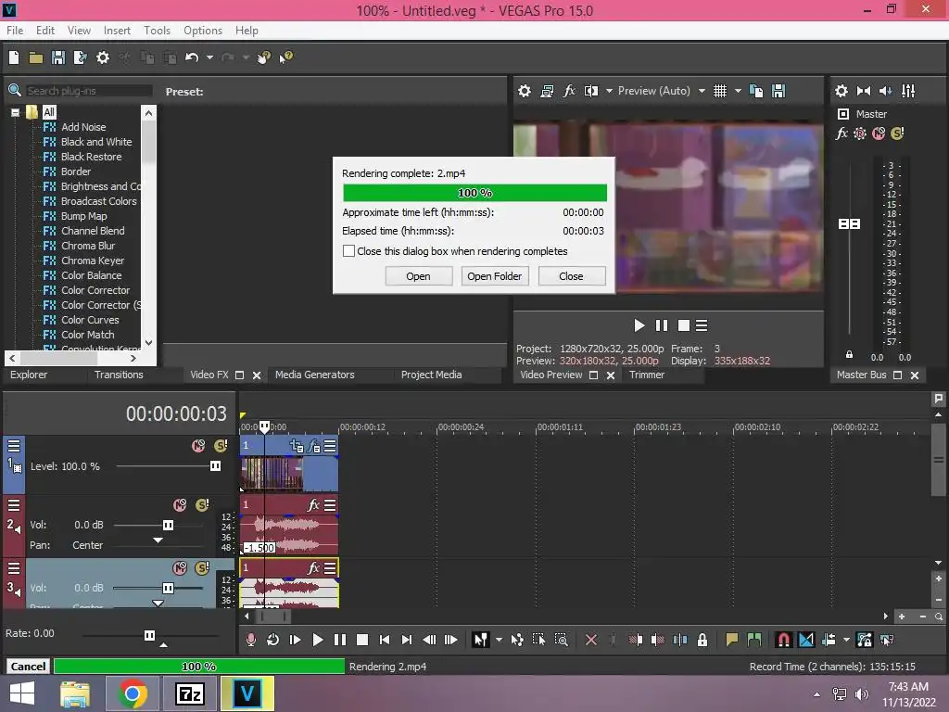Check 'Close this dialog box when rendering completes'
The image size is (949, 712).
pos(348,250)
